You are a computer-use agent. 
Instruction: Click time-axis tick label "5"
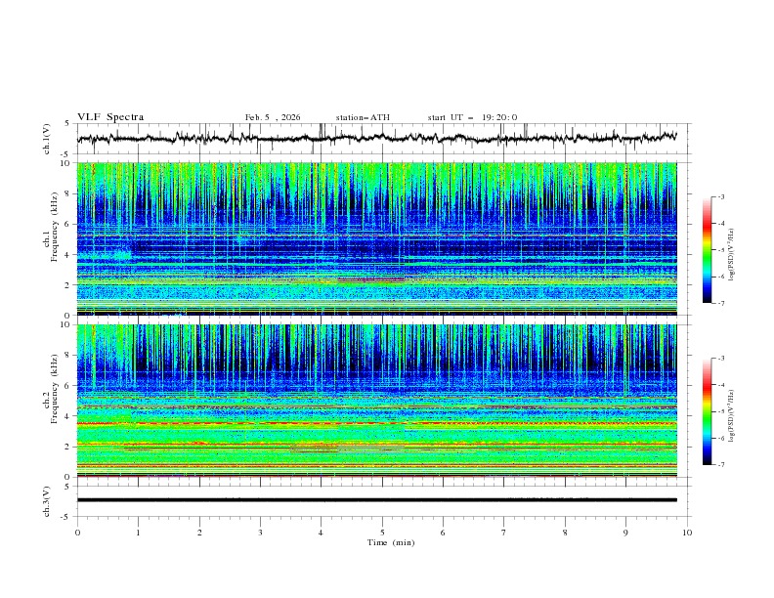382,533
